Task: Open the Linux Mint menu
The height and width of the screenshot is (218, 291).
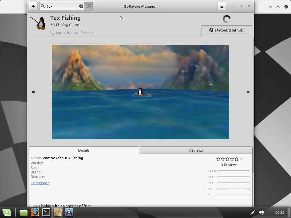Action: point(7,212)
